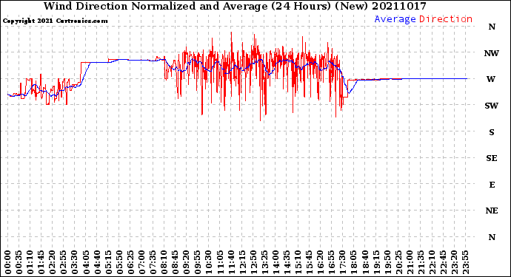This screenshot has width=511, height=277.
Task: Click the 05:50 time label
Action: coord(119,262)
